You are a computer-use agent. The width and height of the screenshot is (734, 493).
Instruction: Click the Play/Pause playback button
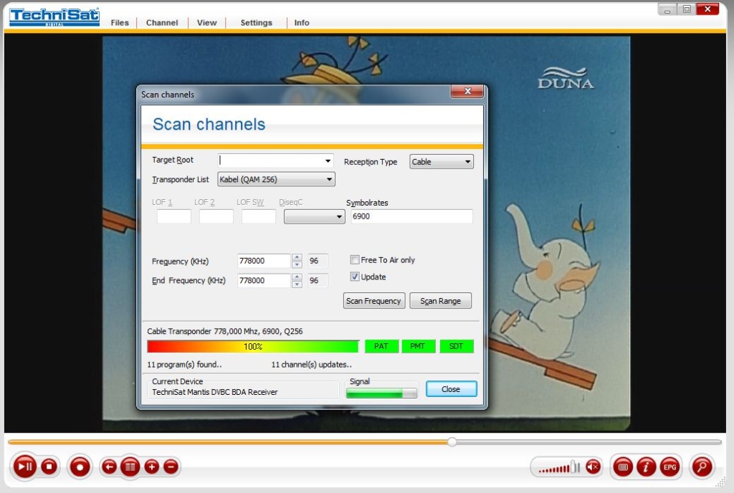click(x=25, y=466)
